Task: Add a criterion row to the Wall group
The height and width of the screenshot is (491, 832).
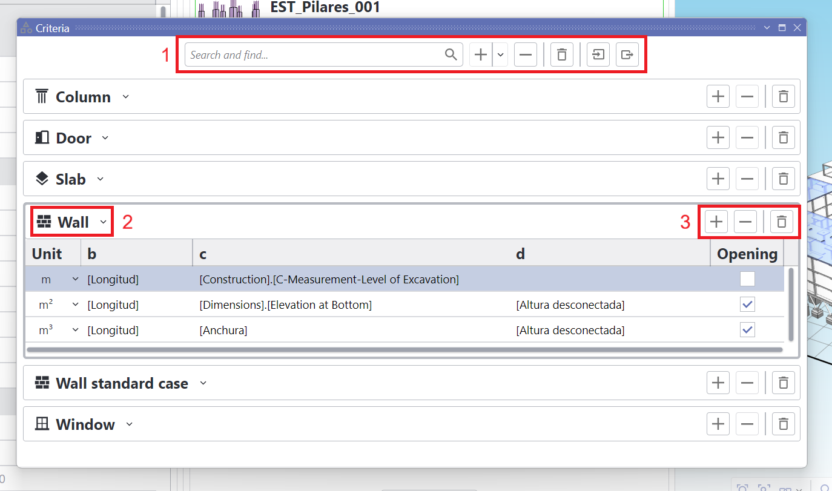Action: tap(716, 222)
